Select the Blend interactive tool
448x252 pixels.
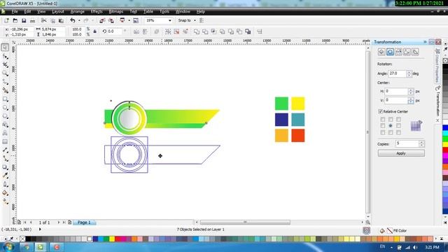click(5, 167)
